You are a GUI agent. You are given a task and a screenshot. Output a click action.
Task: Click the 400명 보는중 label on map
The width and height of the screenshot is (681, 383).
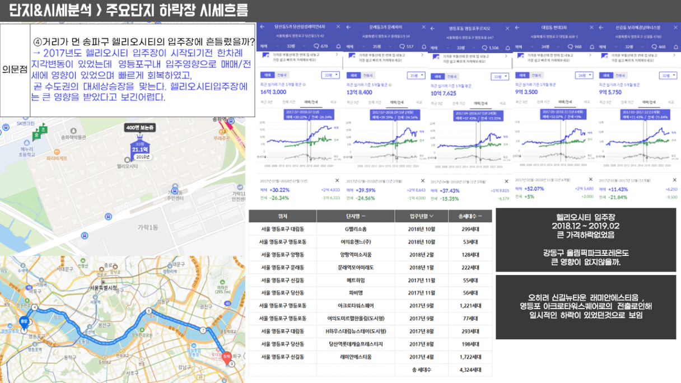click(x=139, y=128)
